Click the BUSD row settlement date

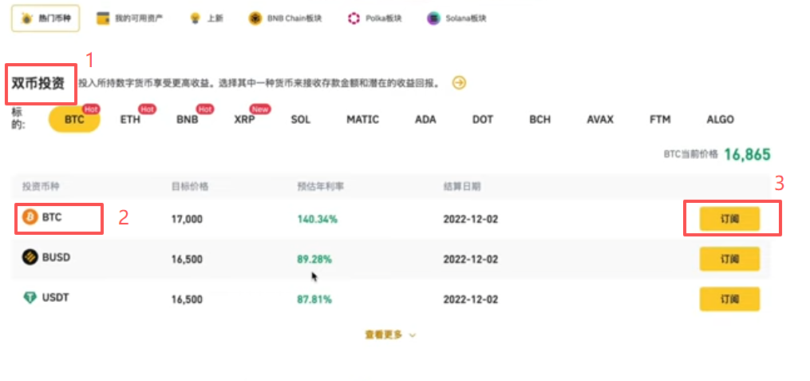(x=471, y=259)
